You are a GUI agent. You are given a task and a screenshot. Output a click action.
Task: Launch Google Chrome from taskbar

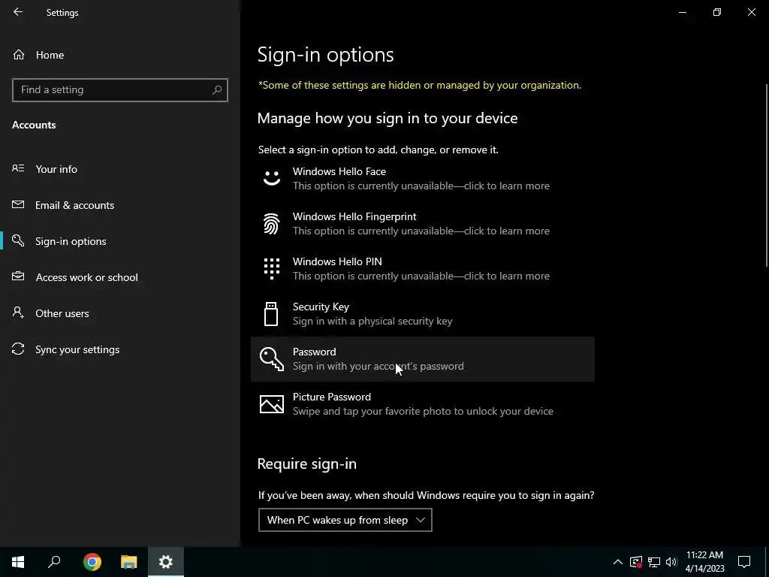pos(92,562)
